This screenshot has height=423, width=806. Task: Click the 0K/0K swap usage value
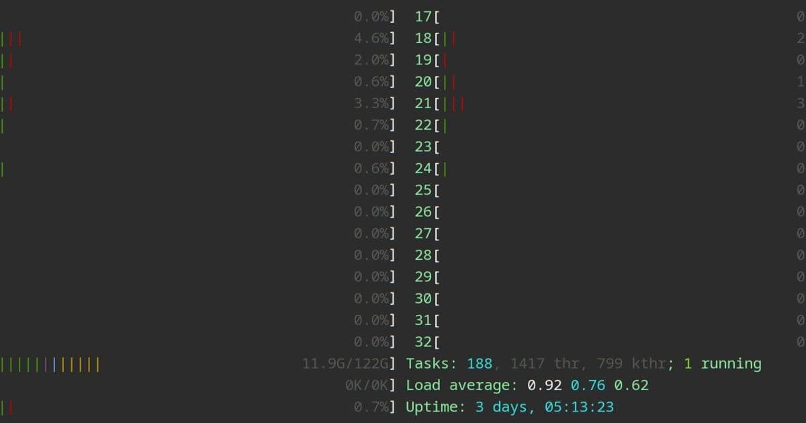click(x=367, y=386)
